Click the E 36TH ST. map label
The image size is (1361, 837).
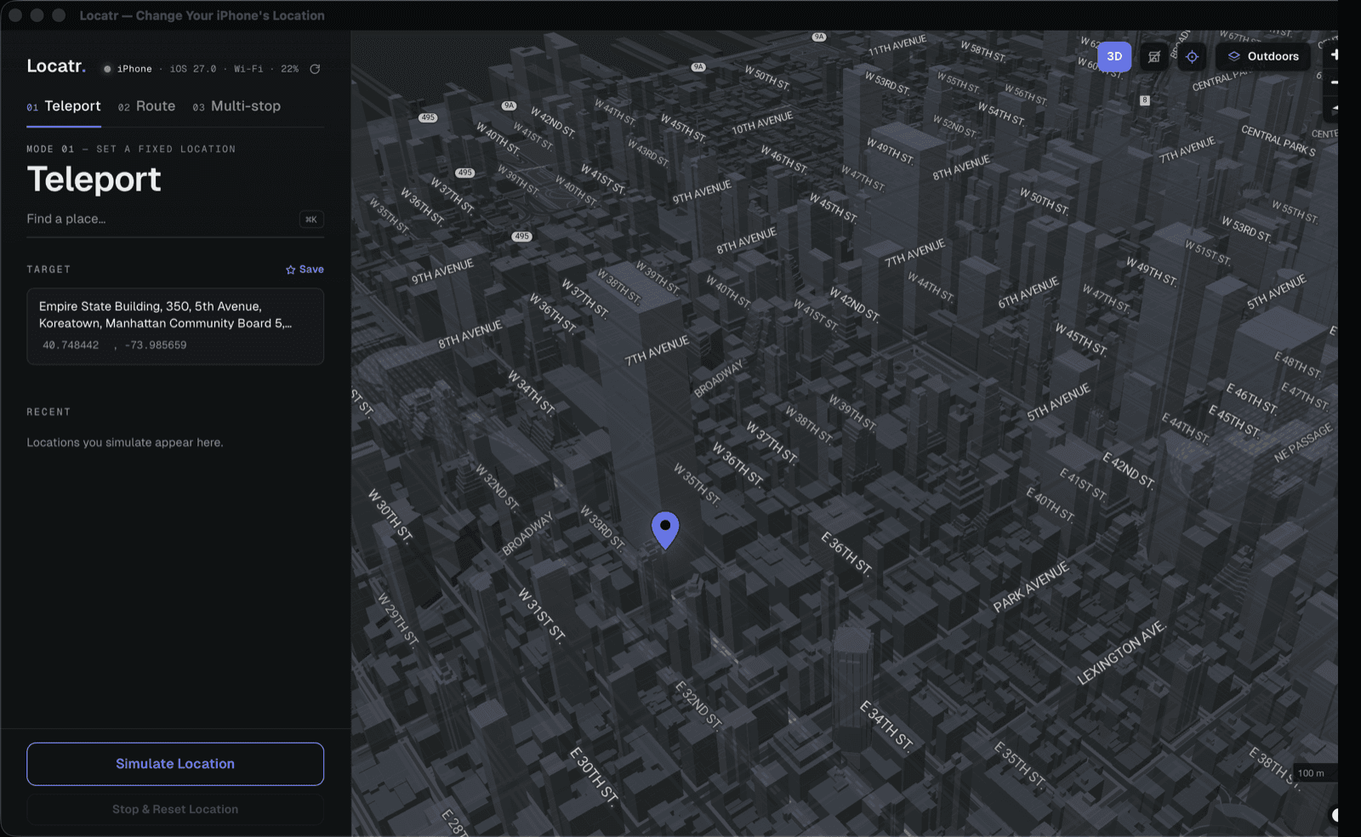[x=846, y=554]
